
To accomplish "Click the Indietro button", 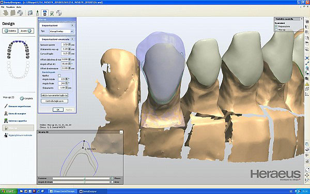I will click(x=10, y=31).
